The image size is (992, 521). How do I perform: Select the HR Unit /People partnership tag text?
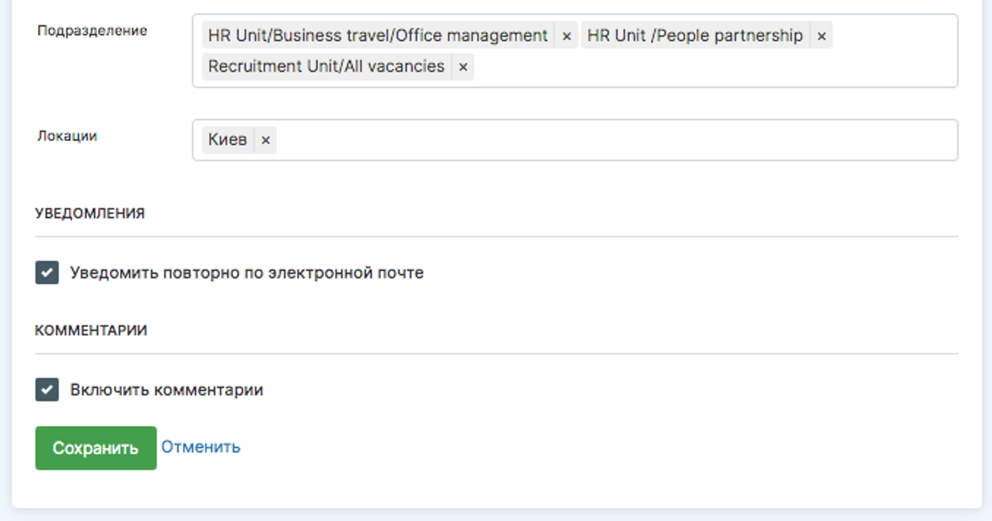695,36
